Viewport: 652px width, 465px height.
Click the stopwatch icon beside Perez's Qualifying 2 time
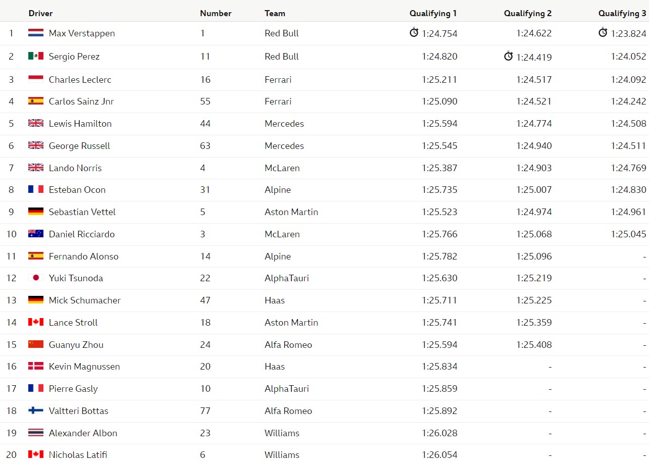(508, 56)
